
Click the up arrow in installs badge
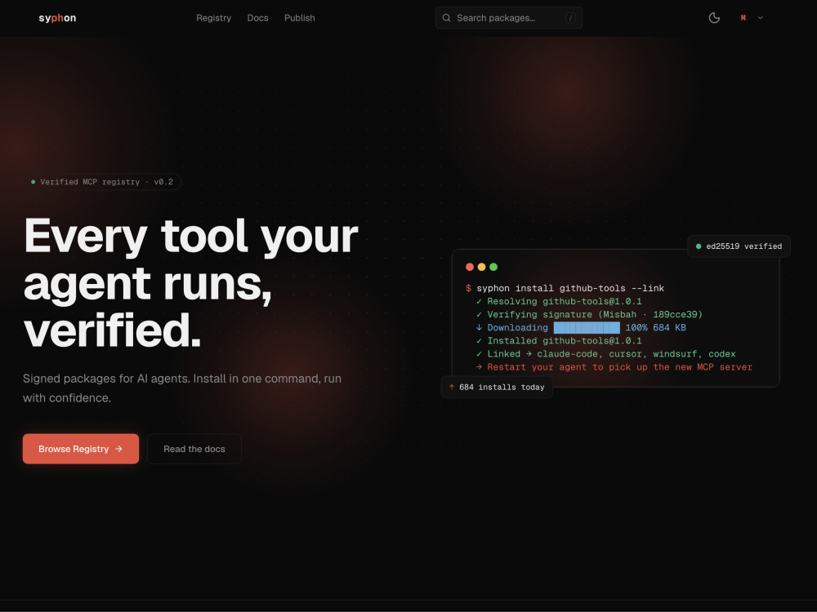(452, 387)
